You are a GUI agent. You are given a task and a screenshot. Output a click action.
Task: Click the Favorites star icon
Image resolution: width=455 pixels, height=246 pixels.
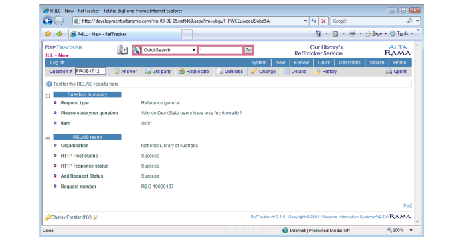pyautogui.click(x=48, y=34)
